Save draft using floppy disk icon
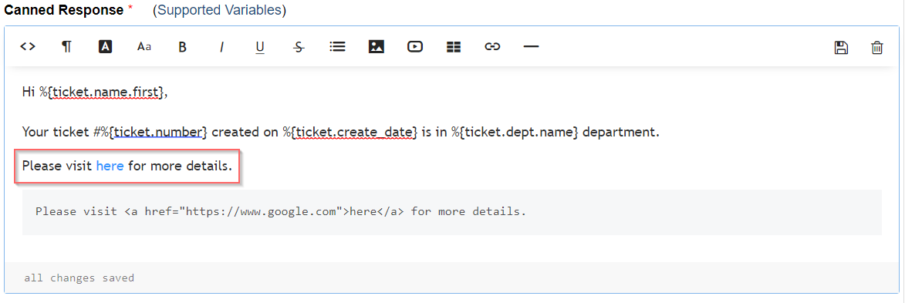 pos(841,48)
